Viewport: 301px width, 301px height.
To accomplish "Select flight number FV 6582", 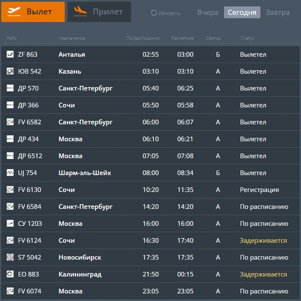I will tap(30, 122).
